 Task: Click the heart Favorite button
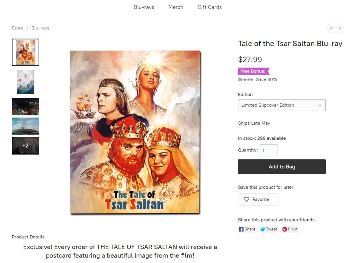pos(258,199)
